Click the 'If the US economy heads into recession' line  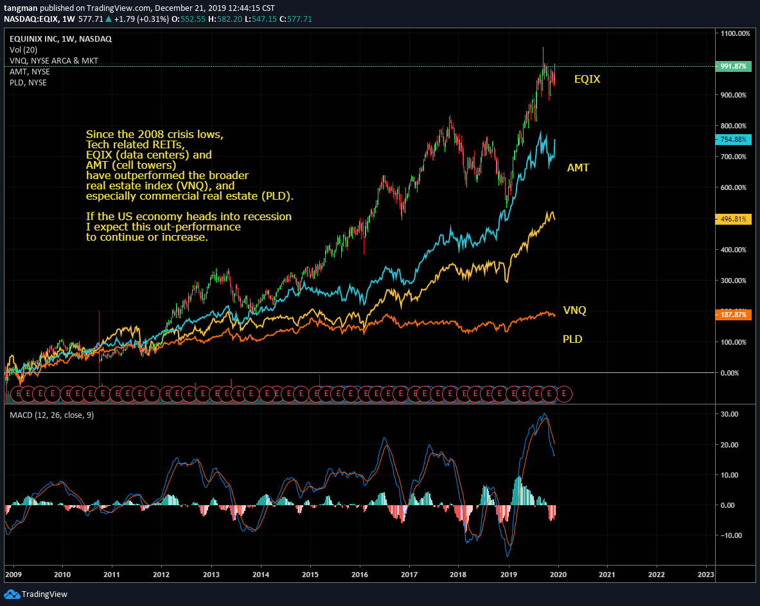[189, 216]
